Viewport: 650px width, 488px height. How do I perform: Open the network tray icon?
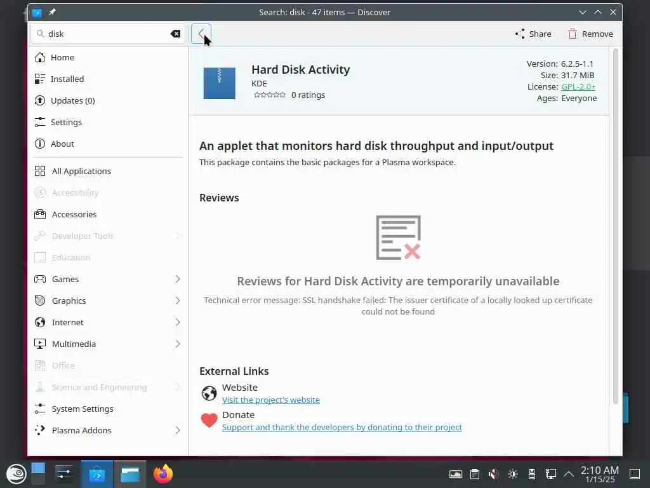click(x=551, y=474)
